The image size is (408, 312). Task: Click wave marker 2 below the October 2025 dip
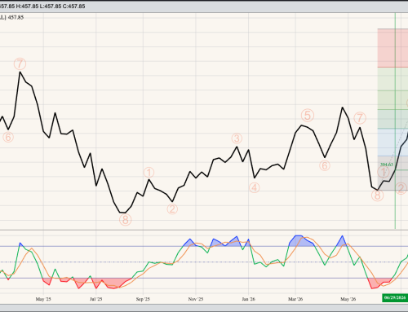[x=172, y=209]
